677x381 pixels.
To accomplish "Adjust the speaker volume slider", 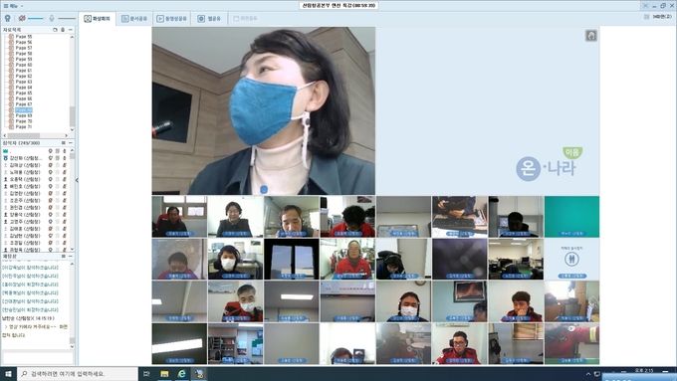I will pos(36,19).
